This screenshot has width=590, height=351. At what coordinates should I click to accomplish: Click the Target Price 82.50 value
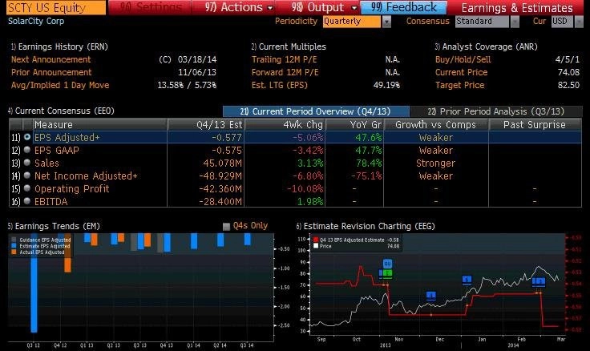(x=568, y=85)
